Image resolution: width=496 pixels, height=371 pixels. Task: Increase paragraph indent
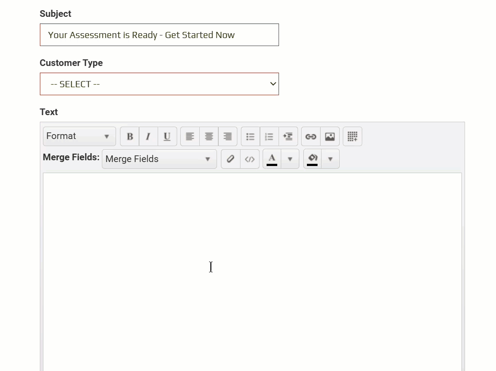point(288,136)
